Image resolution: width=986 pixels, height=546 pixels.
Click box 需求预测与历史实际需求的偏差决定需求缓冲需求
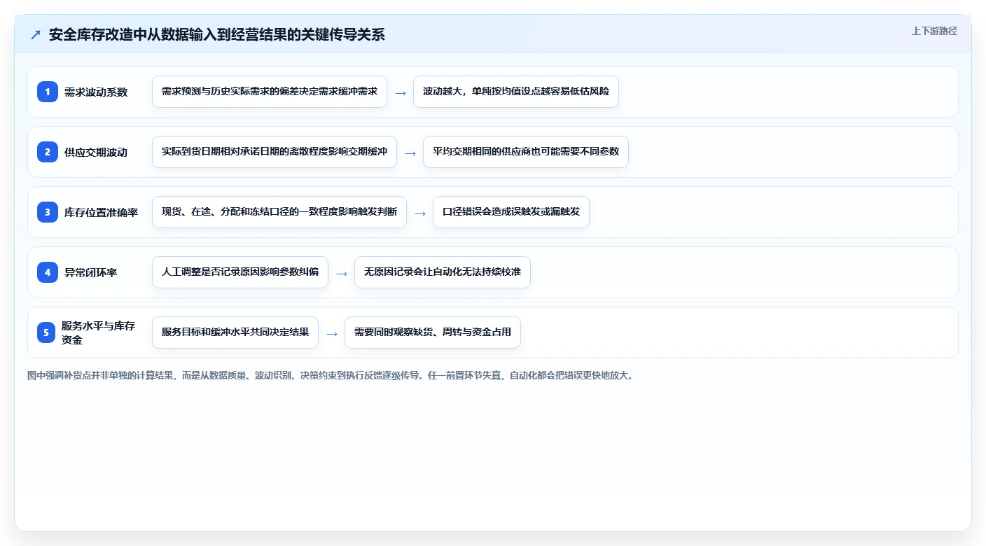click(270, 92)
